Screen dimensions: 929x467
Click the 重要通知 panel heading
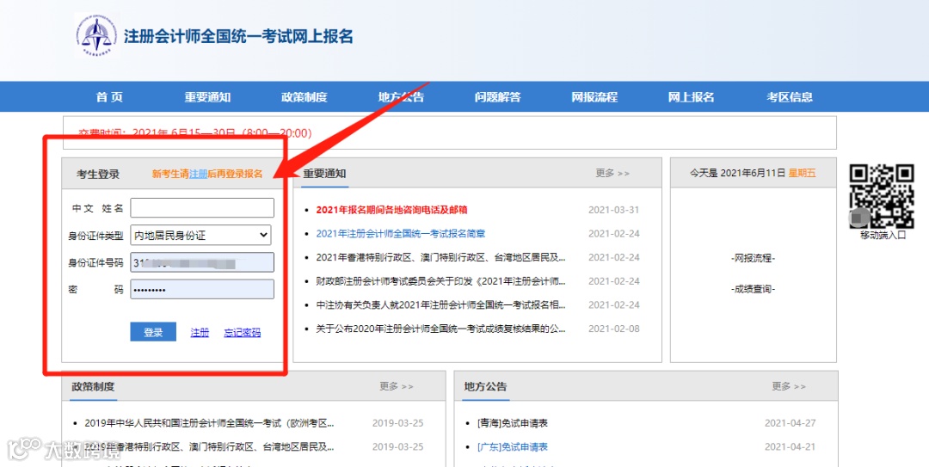[324, 173]
